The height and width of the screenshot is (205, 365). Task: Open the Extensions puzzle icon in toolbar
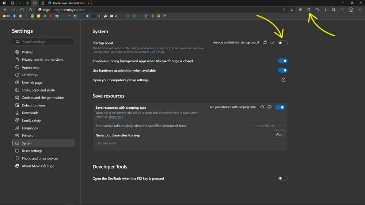309,10
